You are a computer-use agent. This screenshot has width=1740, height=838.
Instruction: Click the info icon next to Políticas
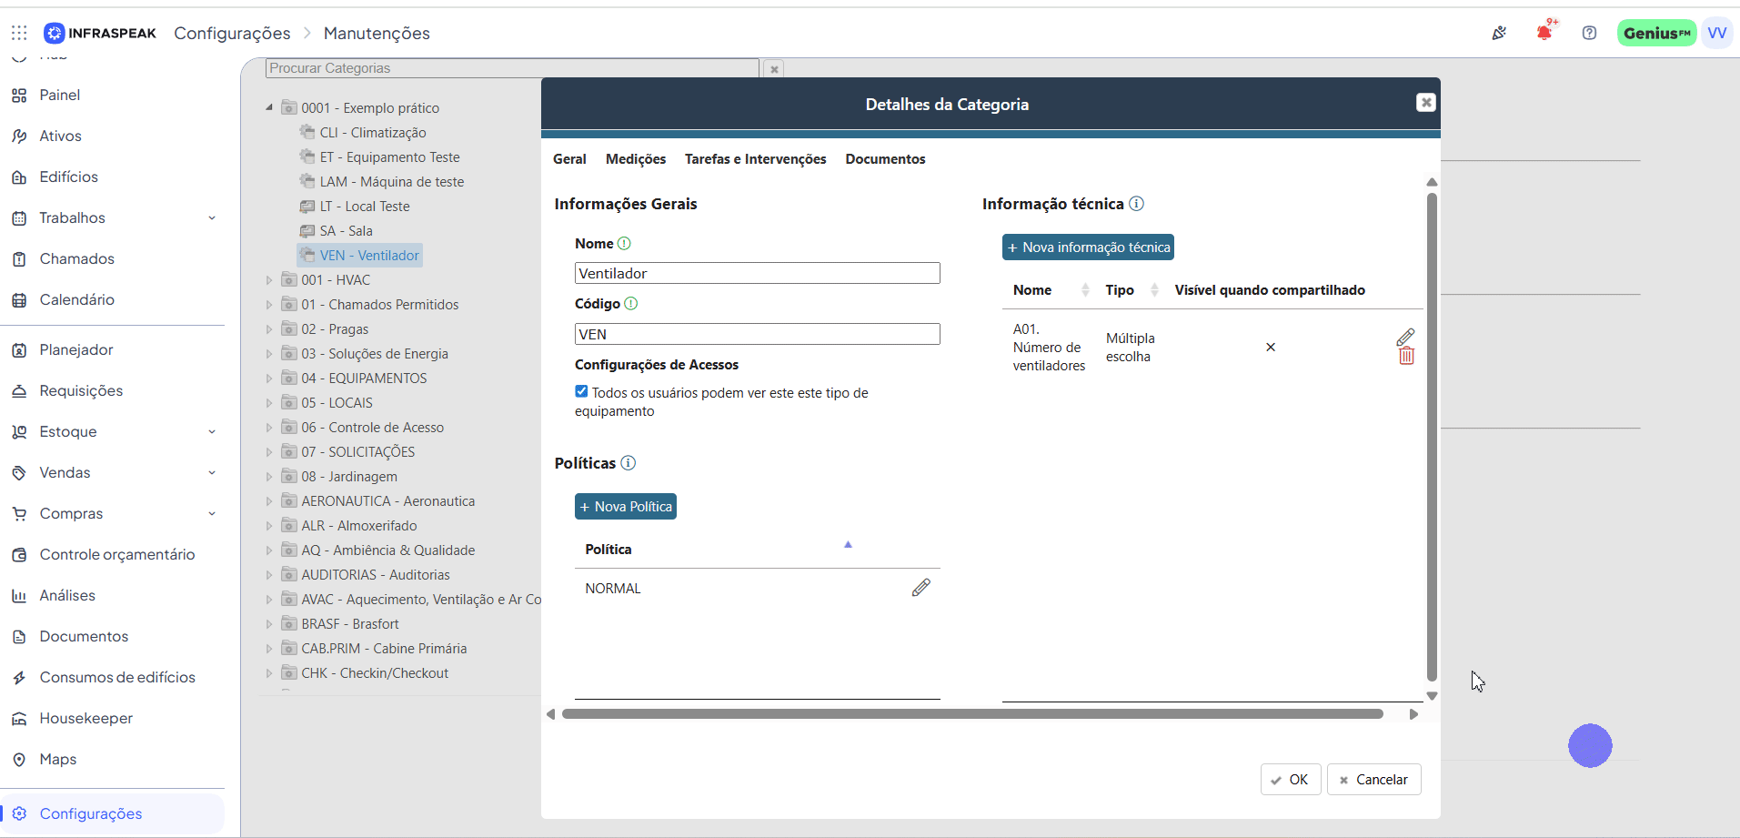point(628,463)
